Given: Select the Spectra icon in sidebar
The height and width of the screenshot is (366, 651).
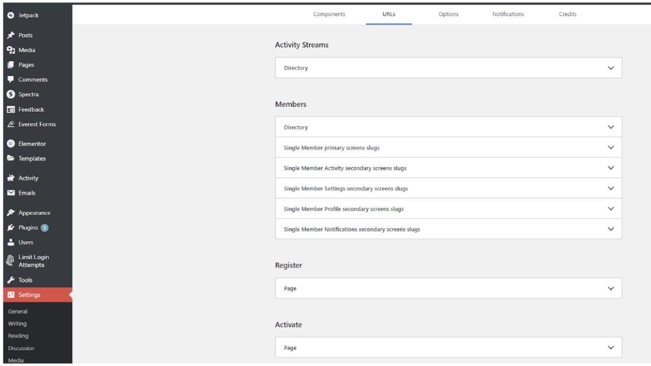Looking at the screenshot, I should point(10,94).
